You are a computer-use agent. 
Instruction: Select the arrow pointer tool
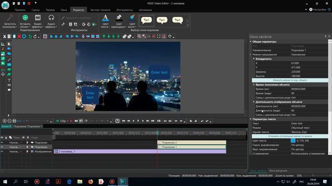click(9, 44)
